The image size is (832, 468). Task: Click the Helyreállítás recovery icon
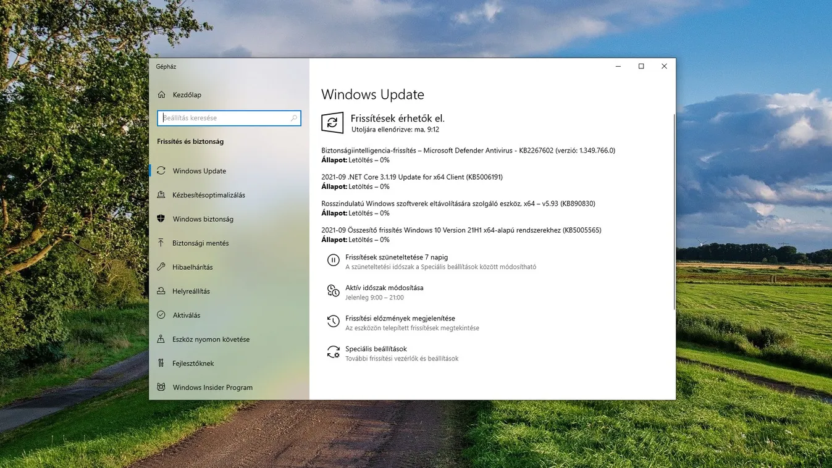pyautogui.click(x=161, y=291)
